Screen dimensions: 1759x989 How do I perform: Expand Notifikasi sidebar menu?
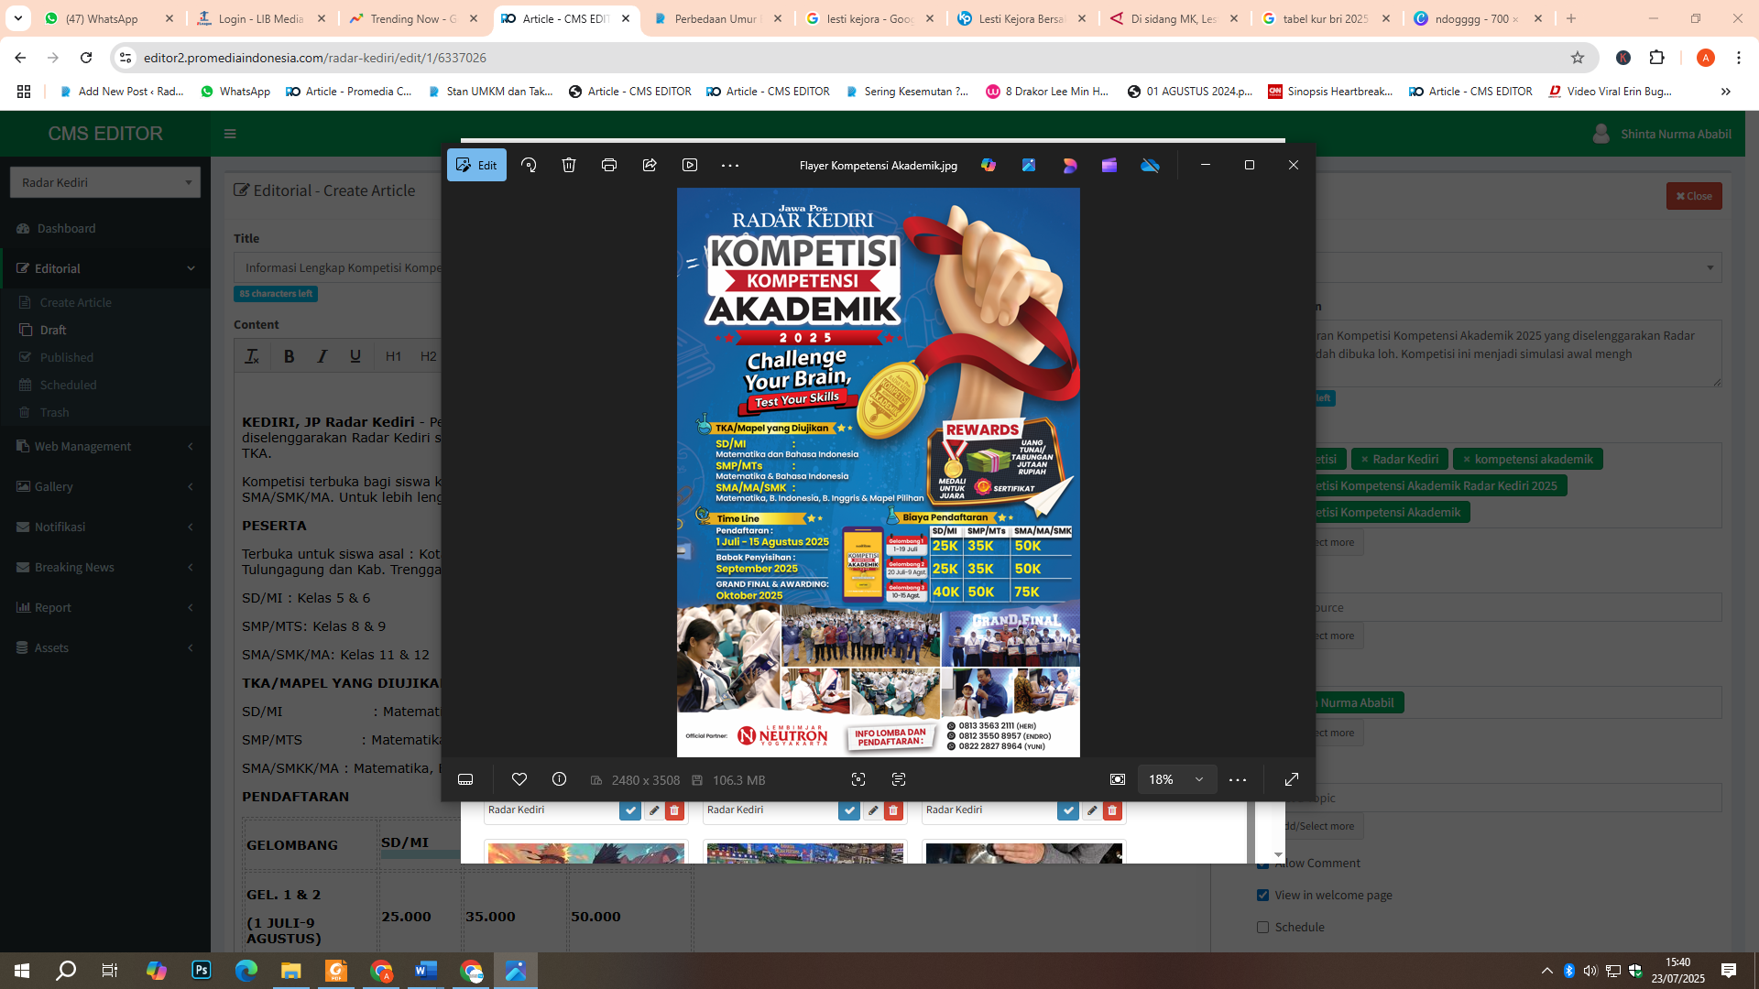(105, 527)
